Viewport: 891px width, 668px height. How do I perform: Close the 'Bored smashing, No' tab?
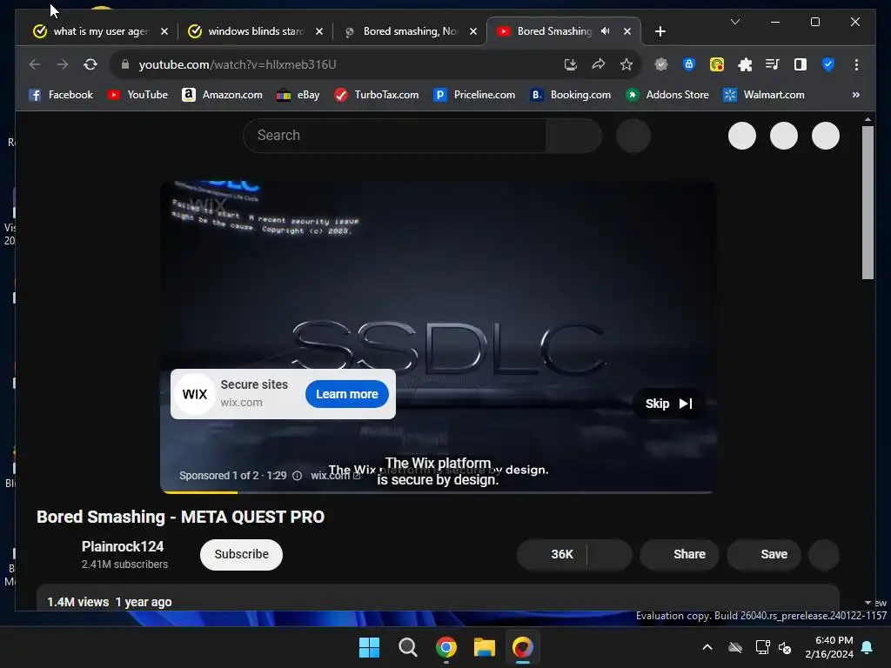pyautogui.click(x=473, y=32)
